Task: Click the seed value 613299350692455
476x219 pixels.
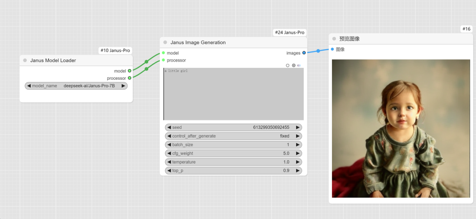Action: tap(271, 127)
